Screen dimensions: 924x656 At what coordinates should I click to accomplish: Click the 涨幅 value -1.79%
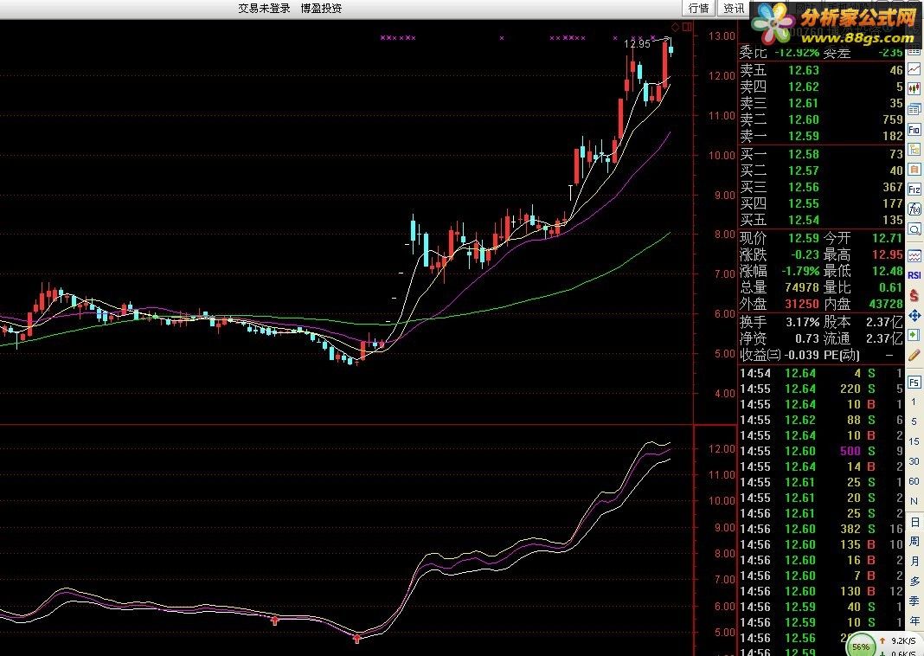(x=800, y=271)
